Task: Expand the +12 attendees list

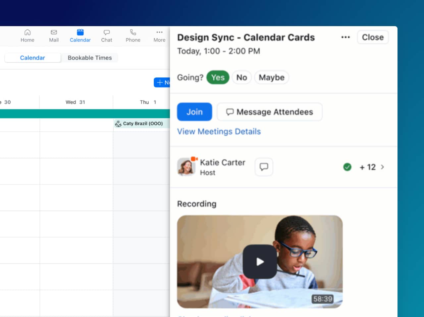Action: coord(372,167)
